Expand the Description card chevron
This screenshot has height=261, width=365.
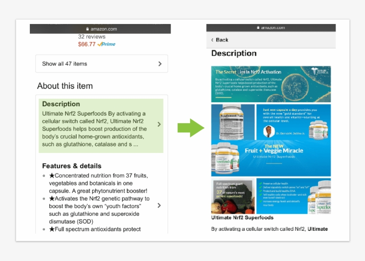[x=159, y=124]
